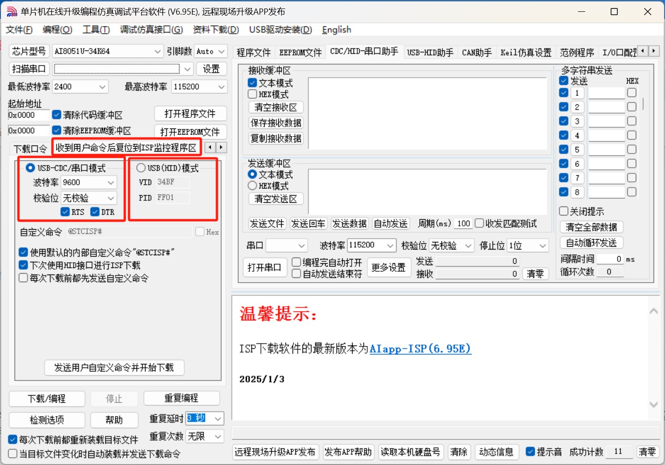Open USB驱动安装(D) menu
665x465 pixels.
[280, 30]
